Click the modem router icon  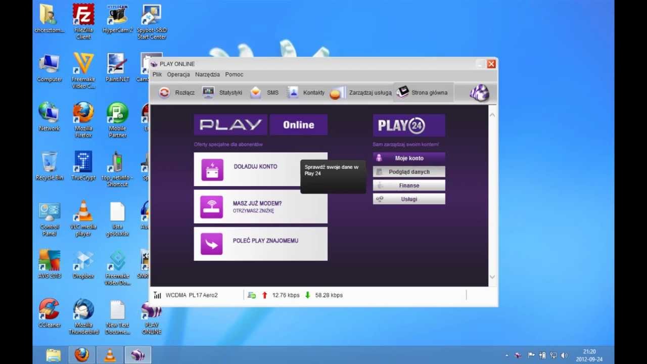click(211, 207)
